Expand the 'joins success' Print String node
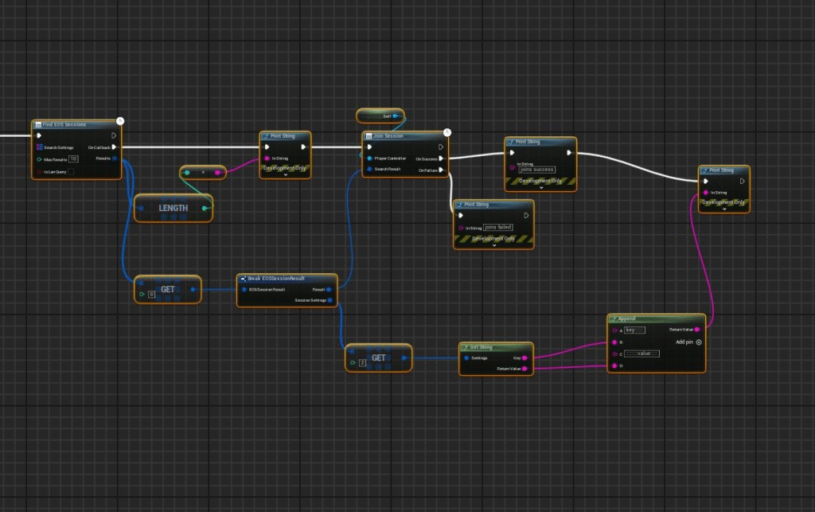 541,189
